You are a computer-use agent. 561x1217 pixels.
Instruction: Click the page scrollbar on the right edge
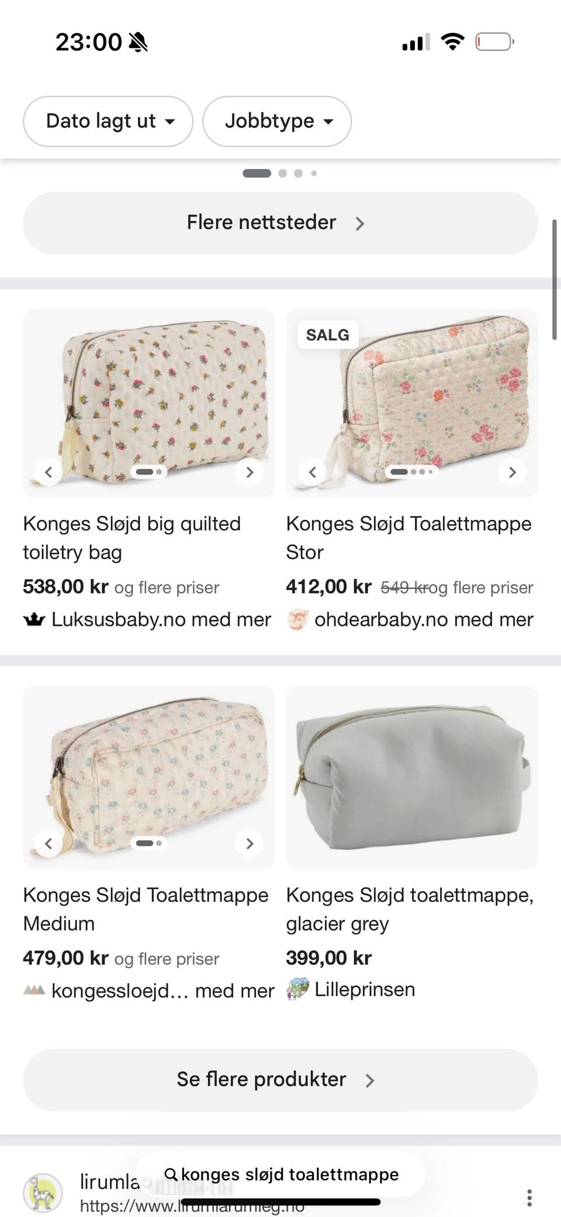click(555, 280)
